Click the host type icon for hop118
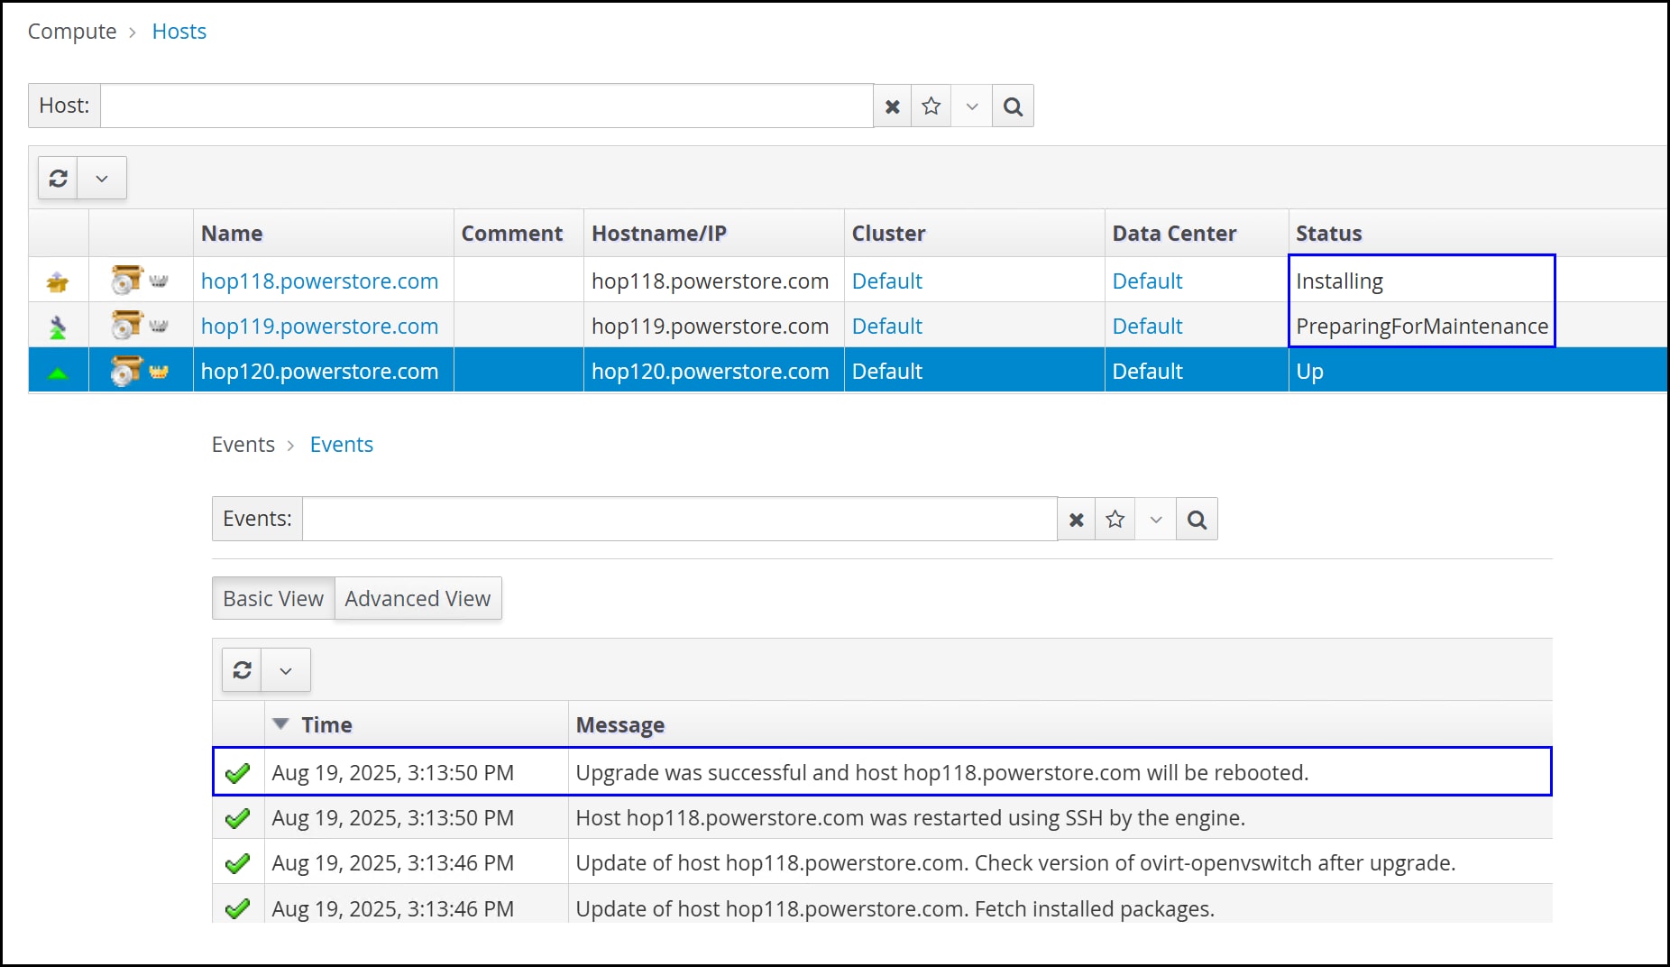Screen dimensions: 1670x967 [126, 280]
